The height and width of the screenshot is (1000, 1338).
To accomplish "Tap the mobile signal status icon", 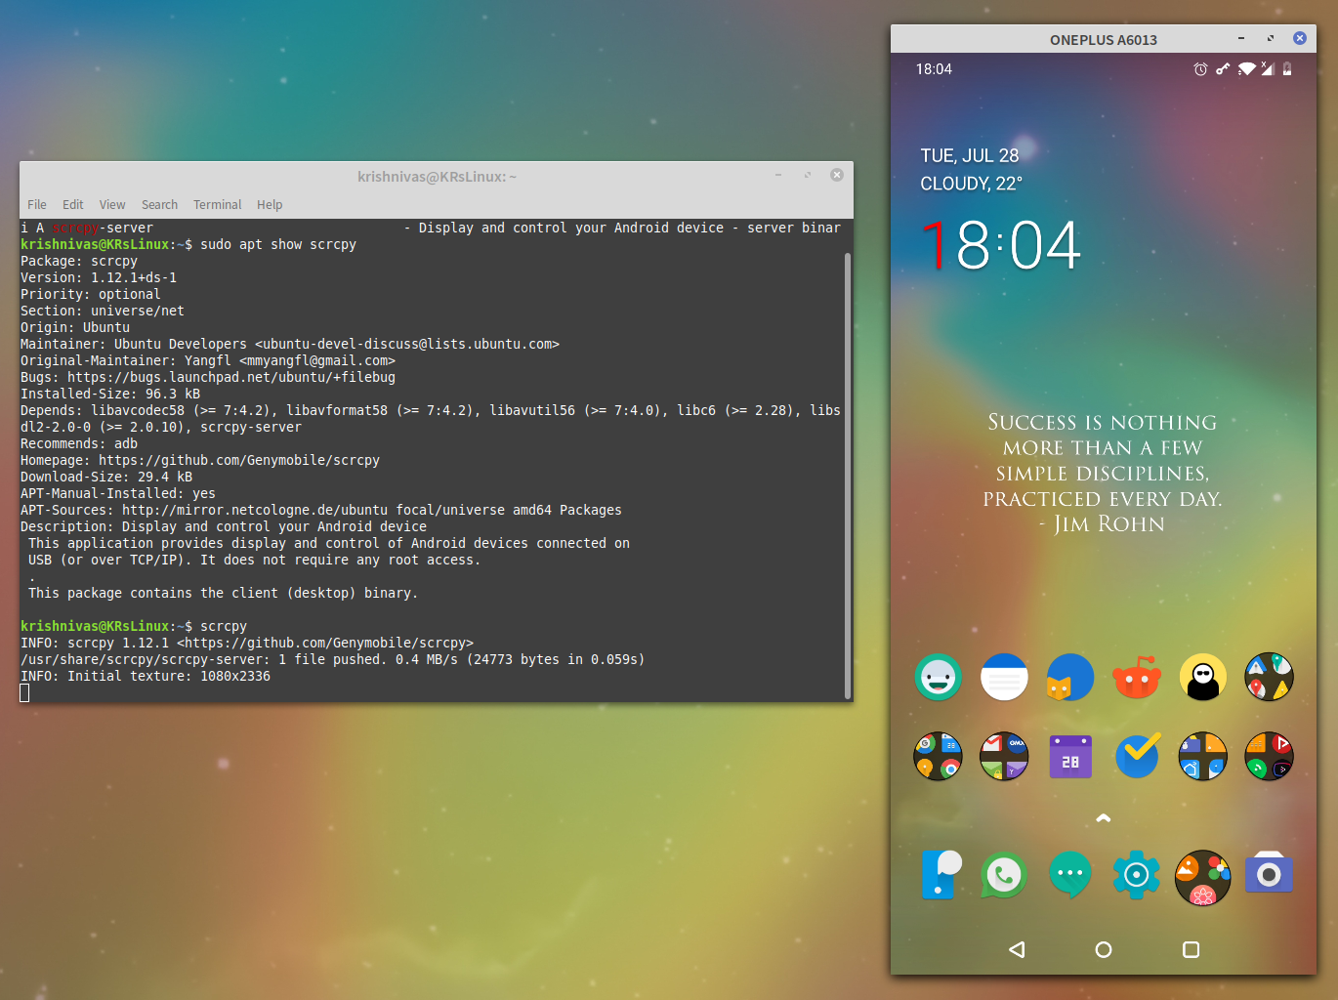I will (x=1268, y=69).
